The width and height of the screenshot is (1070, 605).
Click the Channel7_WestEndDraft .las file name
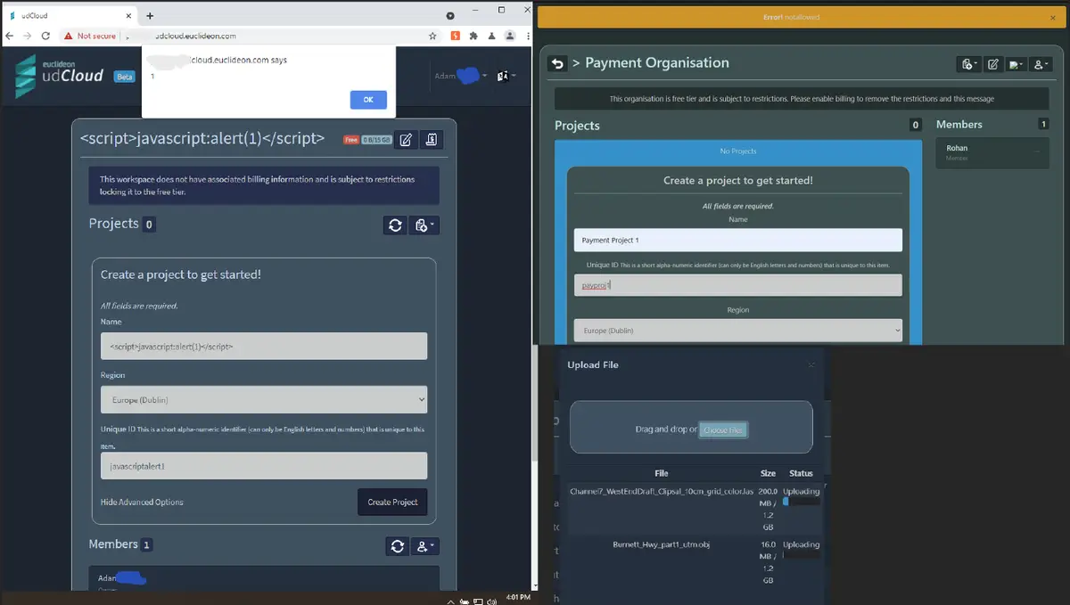pyautogui.click(x=662, y=491)
